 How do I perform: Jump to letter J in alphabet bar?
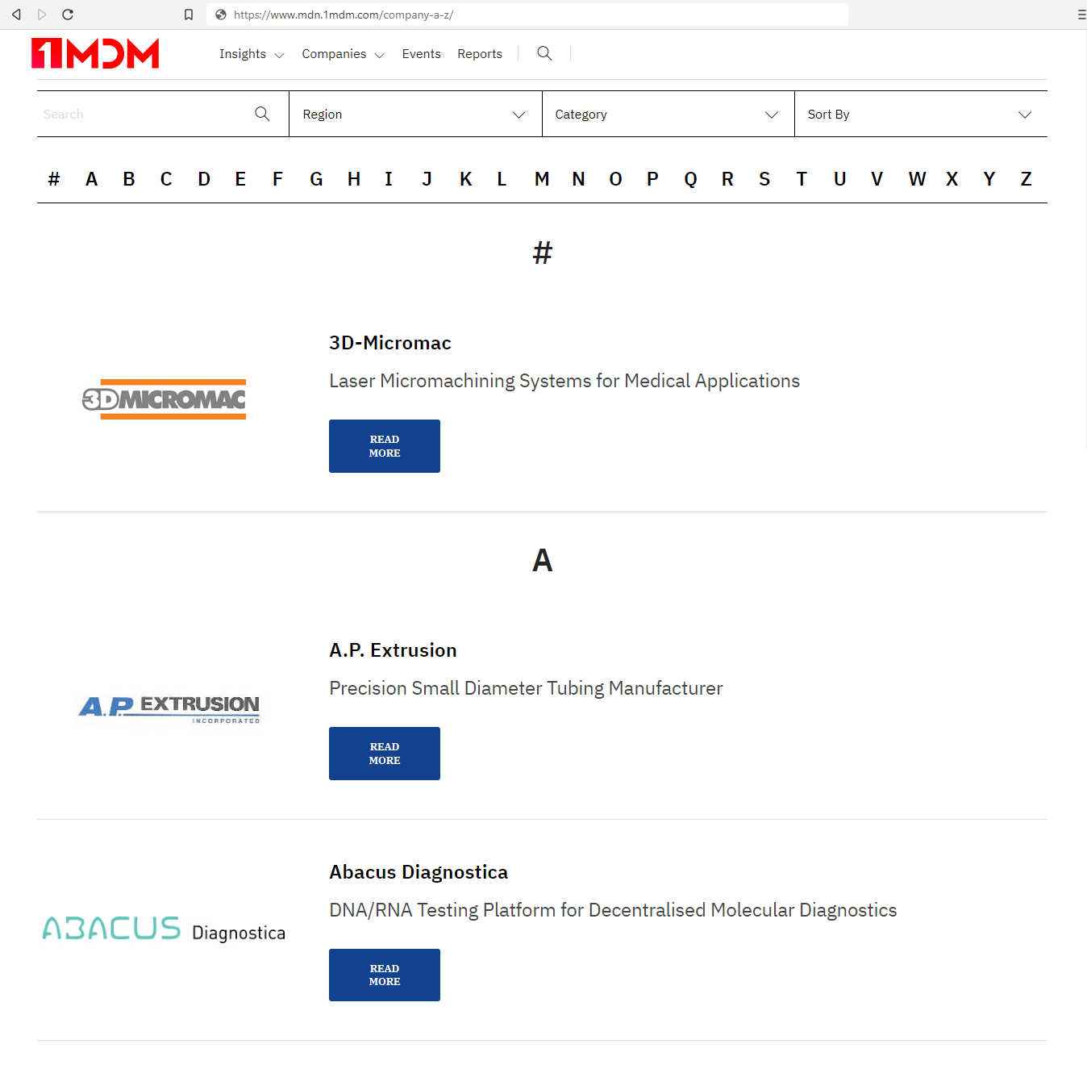(427, 178)
